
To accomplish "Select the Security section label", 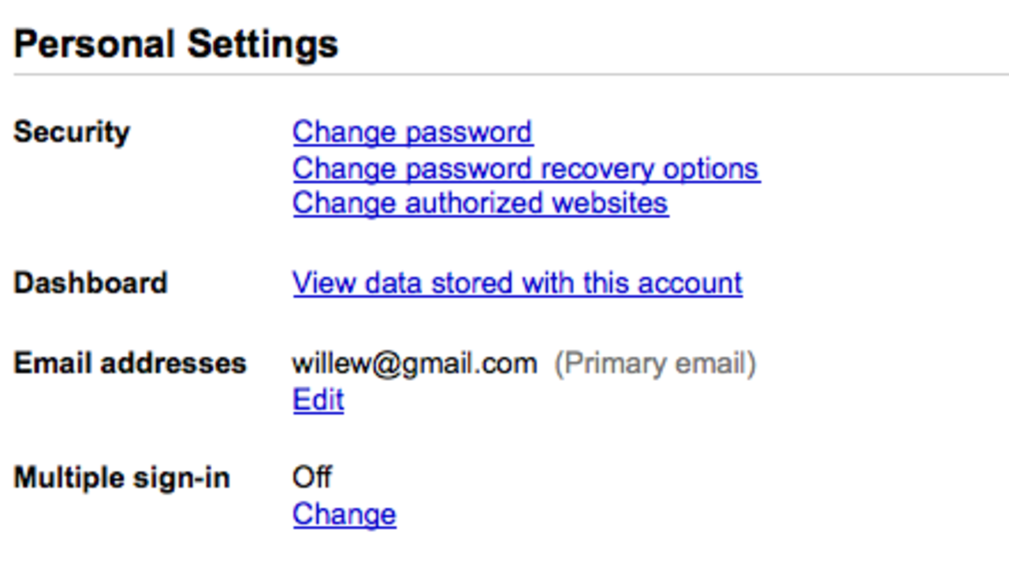I will 72,131.
